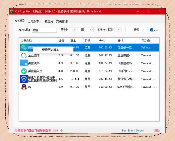Toggle the ico checkbox

152,30
